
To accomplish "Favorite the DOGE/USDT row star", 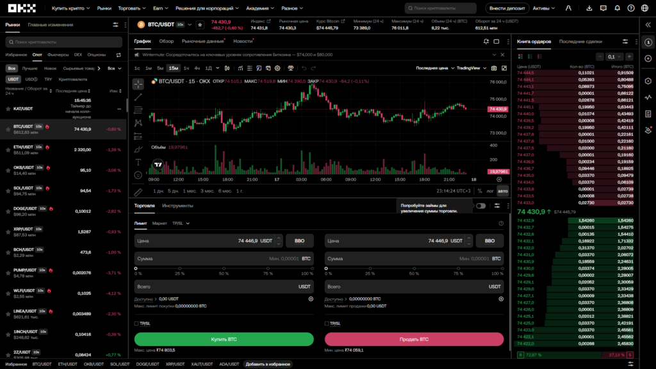I will tap(8, 211).
